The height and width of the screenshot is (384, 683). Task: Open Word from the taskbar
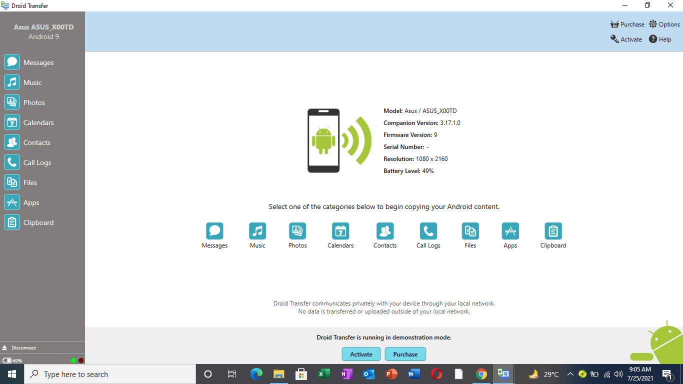coord(414,374)
